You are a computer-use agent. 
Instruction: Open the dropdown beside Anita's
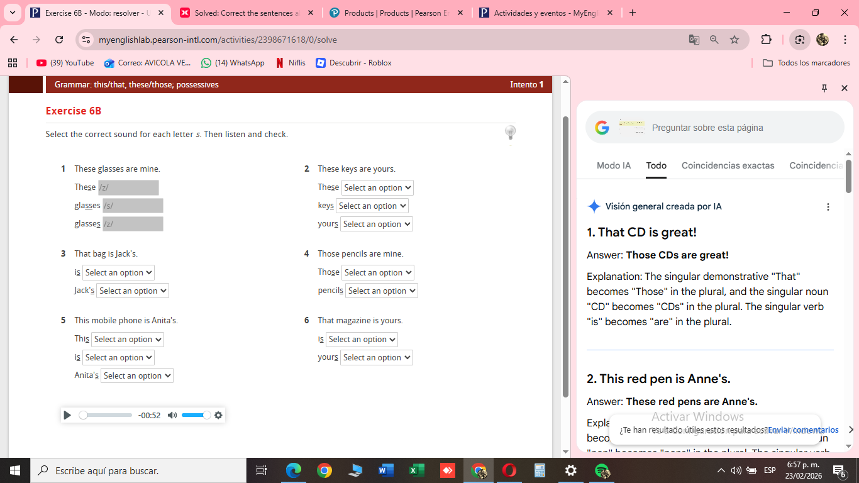tap(137, 375)
